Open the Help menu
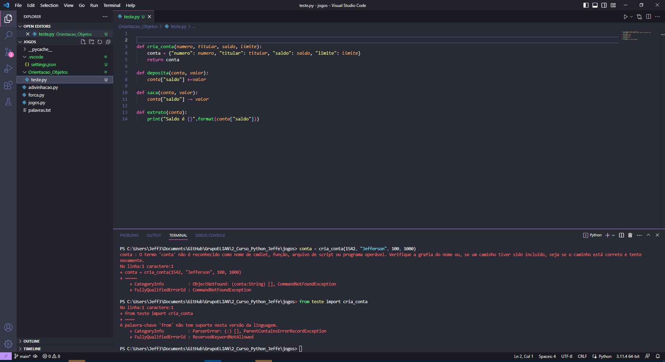This screenshot has width=665, height=362. [x=130, y=5]
